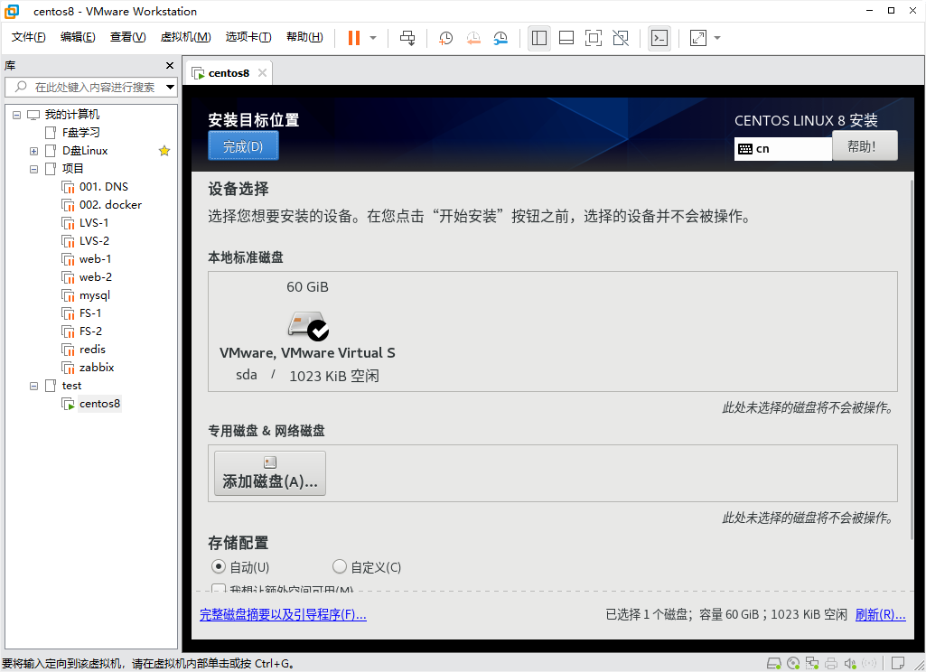Send Ctrl+Alt+Del to the virtual machine
926x672 pixels.
coord(407,38)
